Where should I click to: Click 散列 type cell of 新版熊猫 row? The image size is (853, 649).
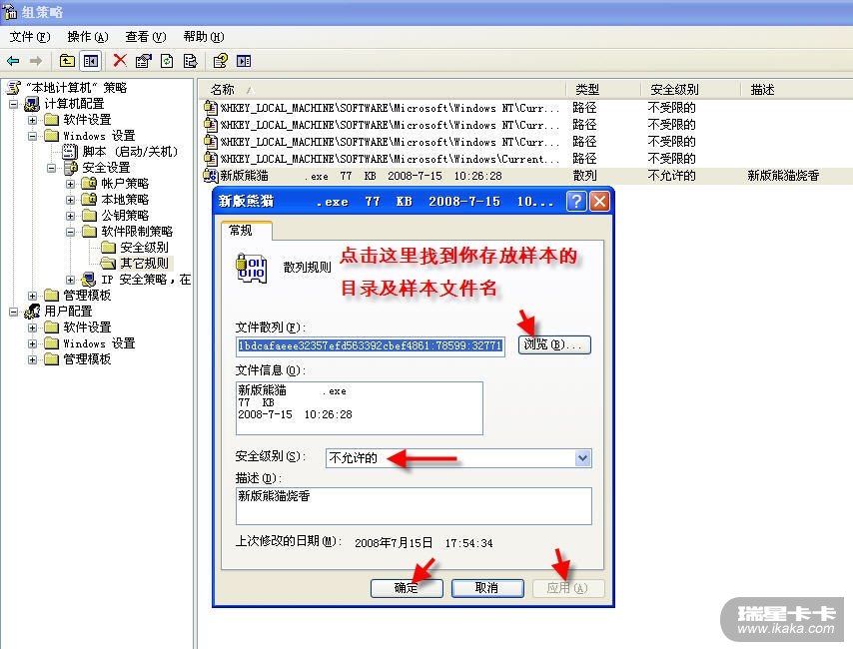584,176
